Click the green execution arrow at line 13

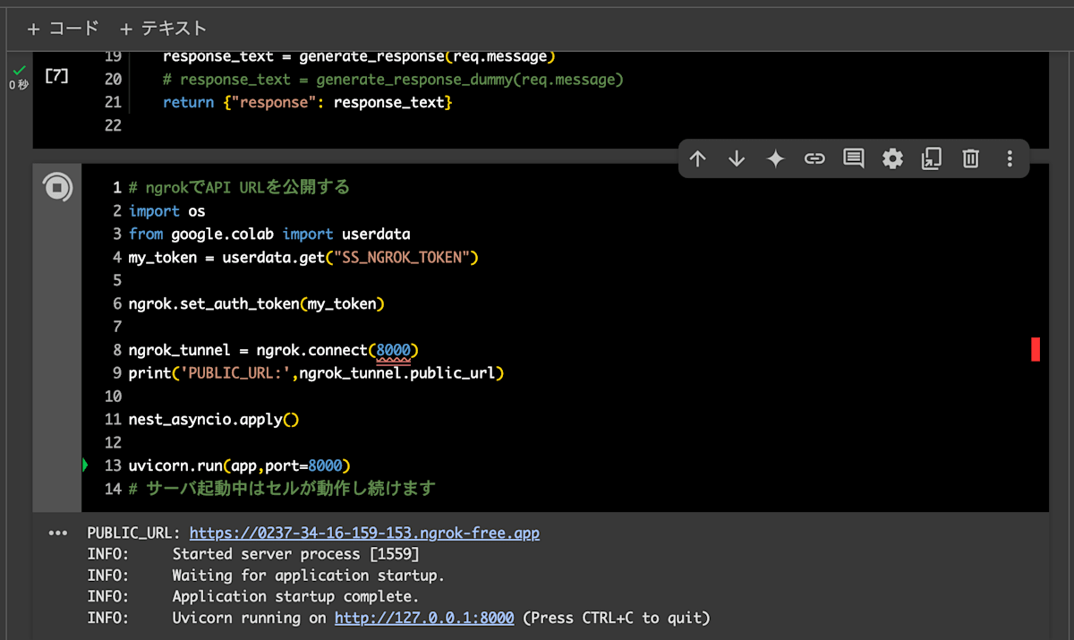click(x=86, y=465)
